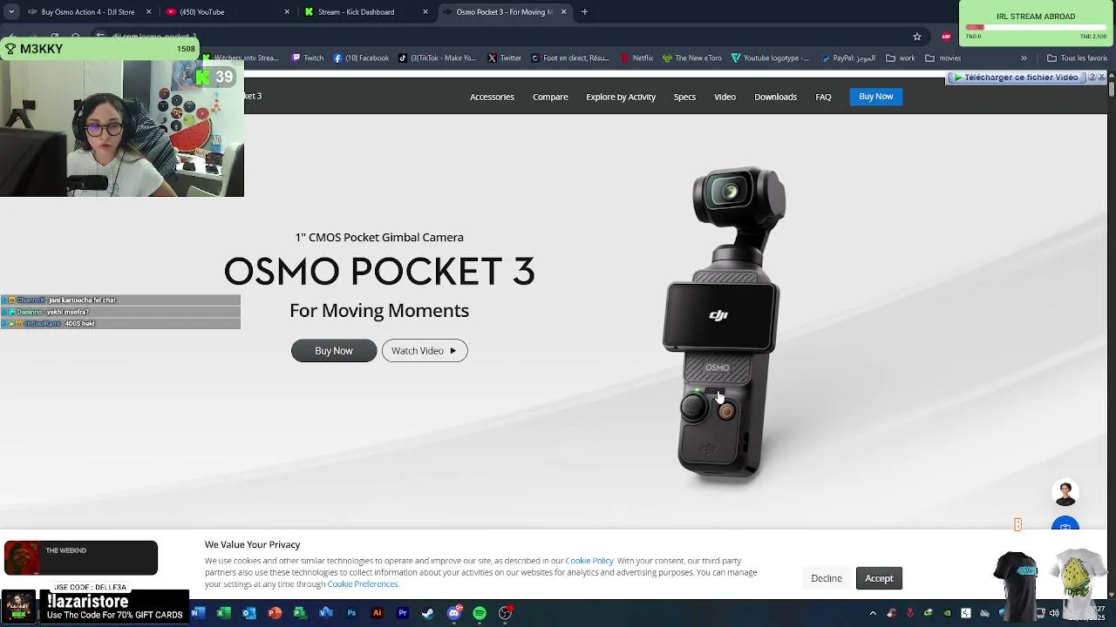Click the Osmo Pocket 3 camera image

pyautogui.click(x=726, y=322)
